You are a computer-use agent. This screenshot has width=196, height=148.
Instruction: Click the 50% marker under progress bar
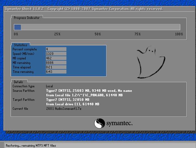(98, 34)
